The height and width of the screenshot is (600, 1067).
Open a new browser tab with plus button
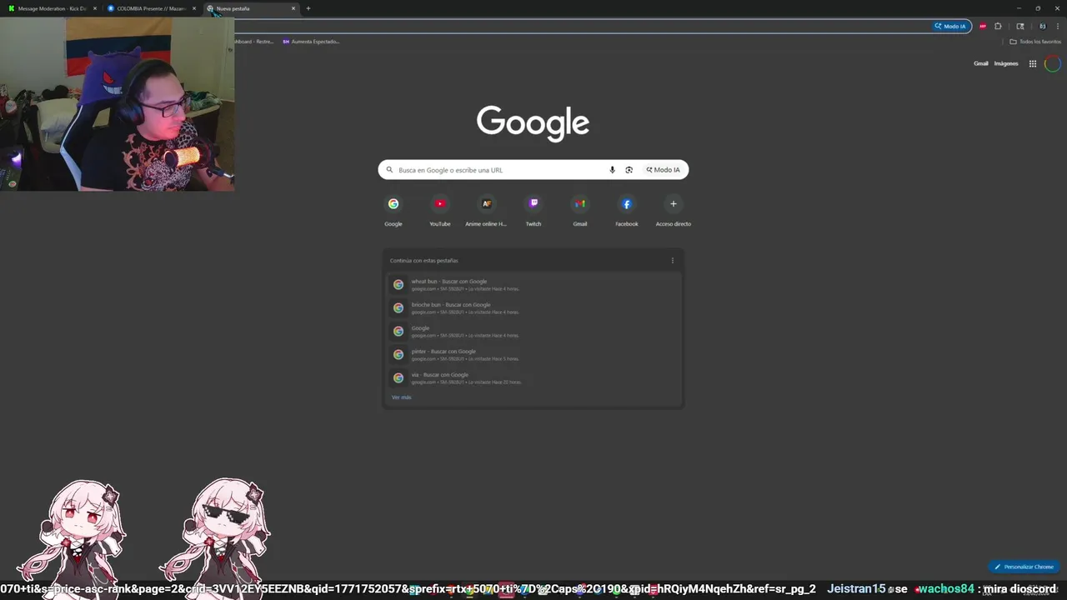[x=308, y=8]
